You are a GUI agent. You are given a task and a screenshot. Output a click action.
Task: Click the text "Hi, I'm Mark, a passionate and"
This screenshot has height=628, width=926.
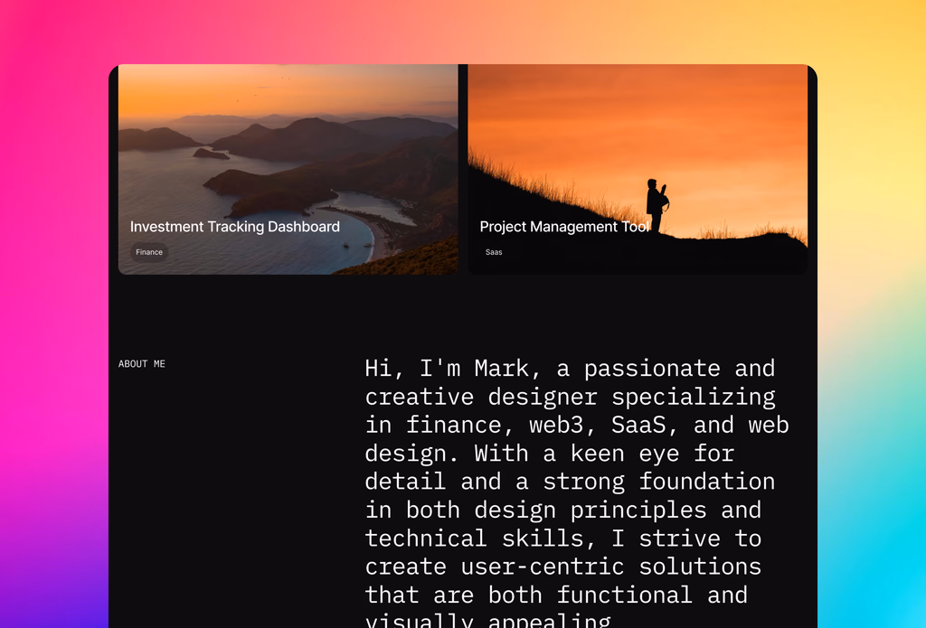(x=570, y=369)
